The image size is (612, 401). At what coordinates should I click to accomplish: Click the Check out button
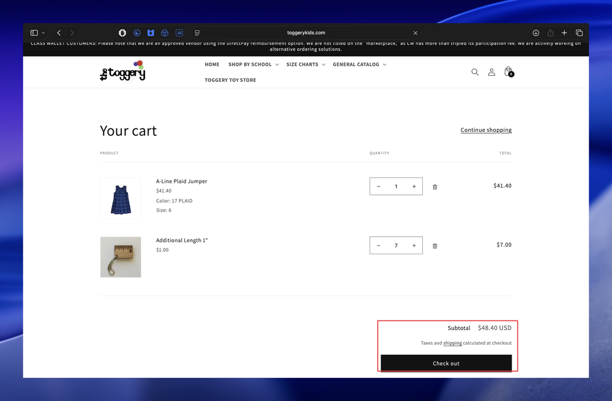pyautogui.click(x=446, y=363)
